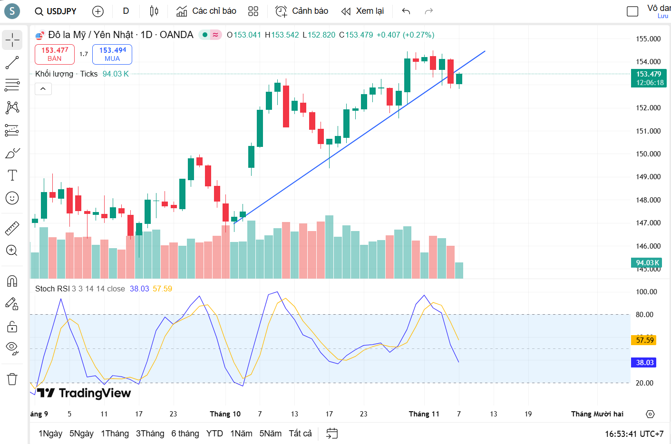Viewport: 671px width, 444px height.
Task: Select the crosshair cursor tool
Action: (12, 40)
